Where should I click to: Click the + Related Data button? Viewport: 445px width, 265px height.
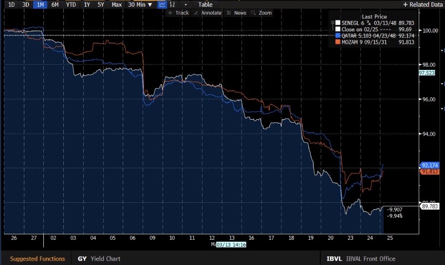tap(423, 4)
